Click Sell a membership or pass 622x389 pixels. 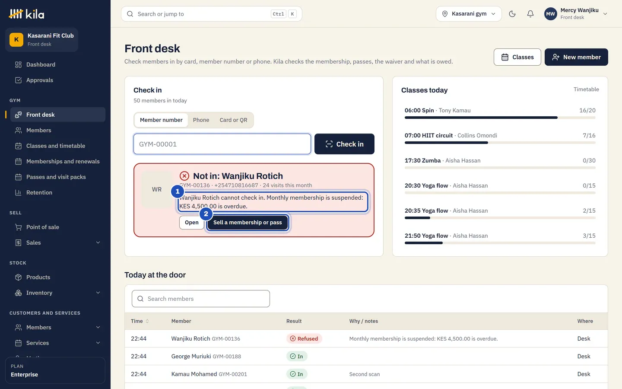(248, 223)
